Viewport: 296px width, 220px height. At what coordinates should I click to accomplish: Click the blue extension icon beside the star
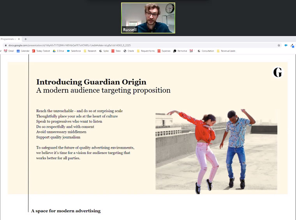(286, 45)
